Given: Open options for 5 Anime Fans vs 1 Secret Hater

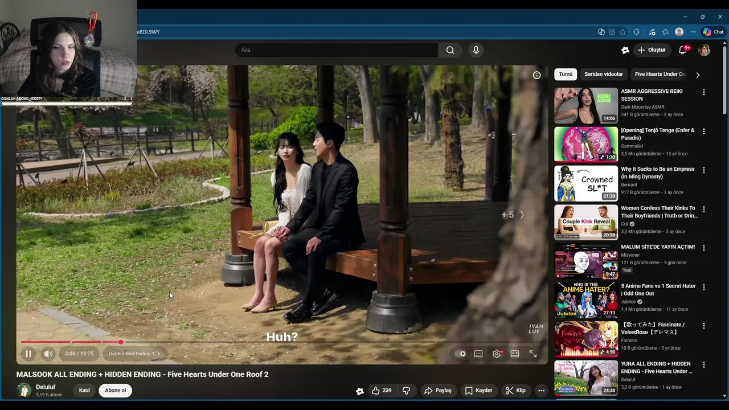Looking at the screenshot, I should (704, 287).
